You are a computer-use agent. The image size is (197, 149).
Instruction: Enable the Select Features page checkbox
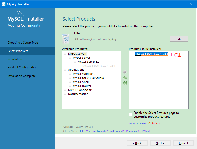point(131,115)
